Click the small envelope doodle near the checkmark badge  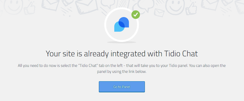(x=159, y=13)
